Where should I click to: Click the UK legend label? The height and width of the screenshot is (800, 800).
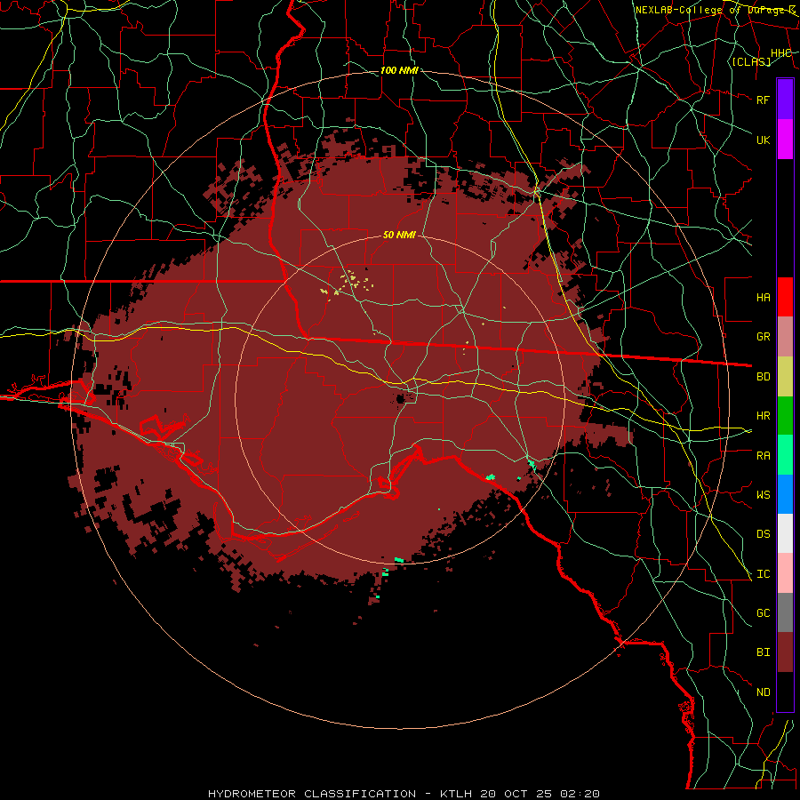coord(764,140)
